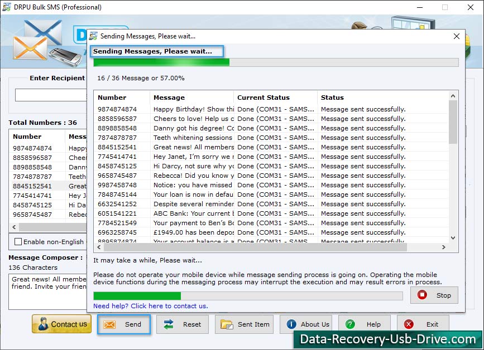This screenshot has height=350, width=484.
Task: Select 7745414741 in the main window number list
Action: [x=32, y=196]
